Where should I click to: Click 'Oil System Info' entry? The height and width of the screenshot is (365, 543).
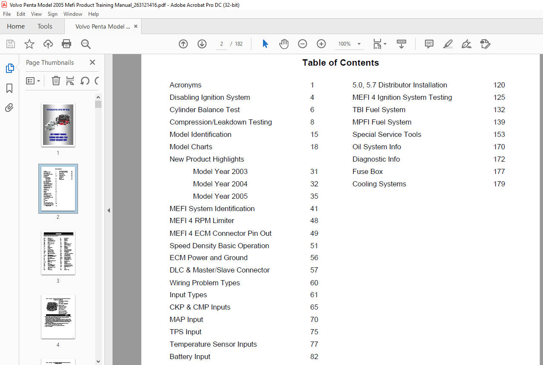377,147
